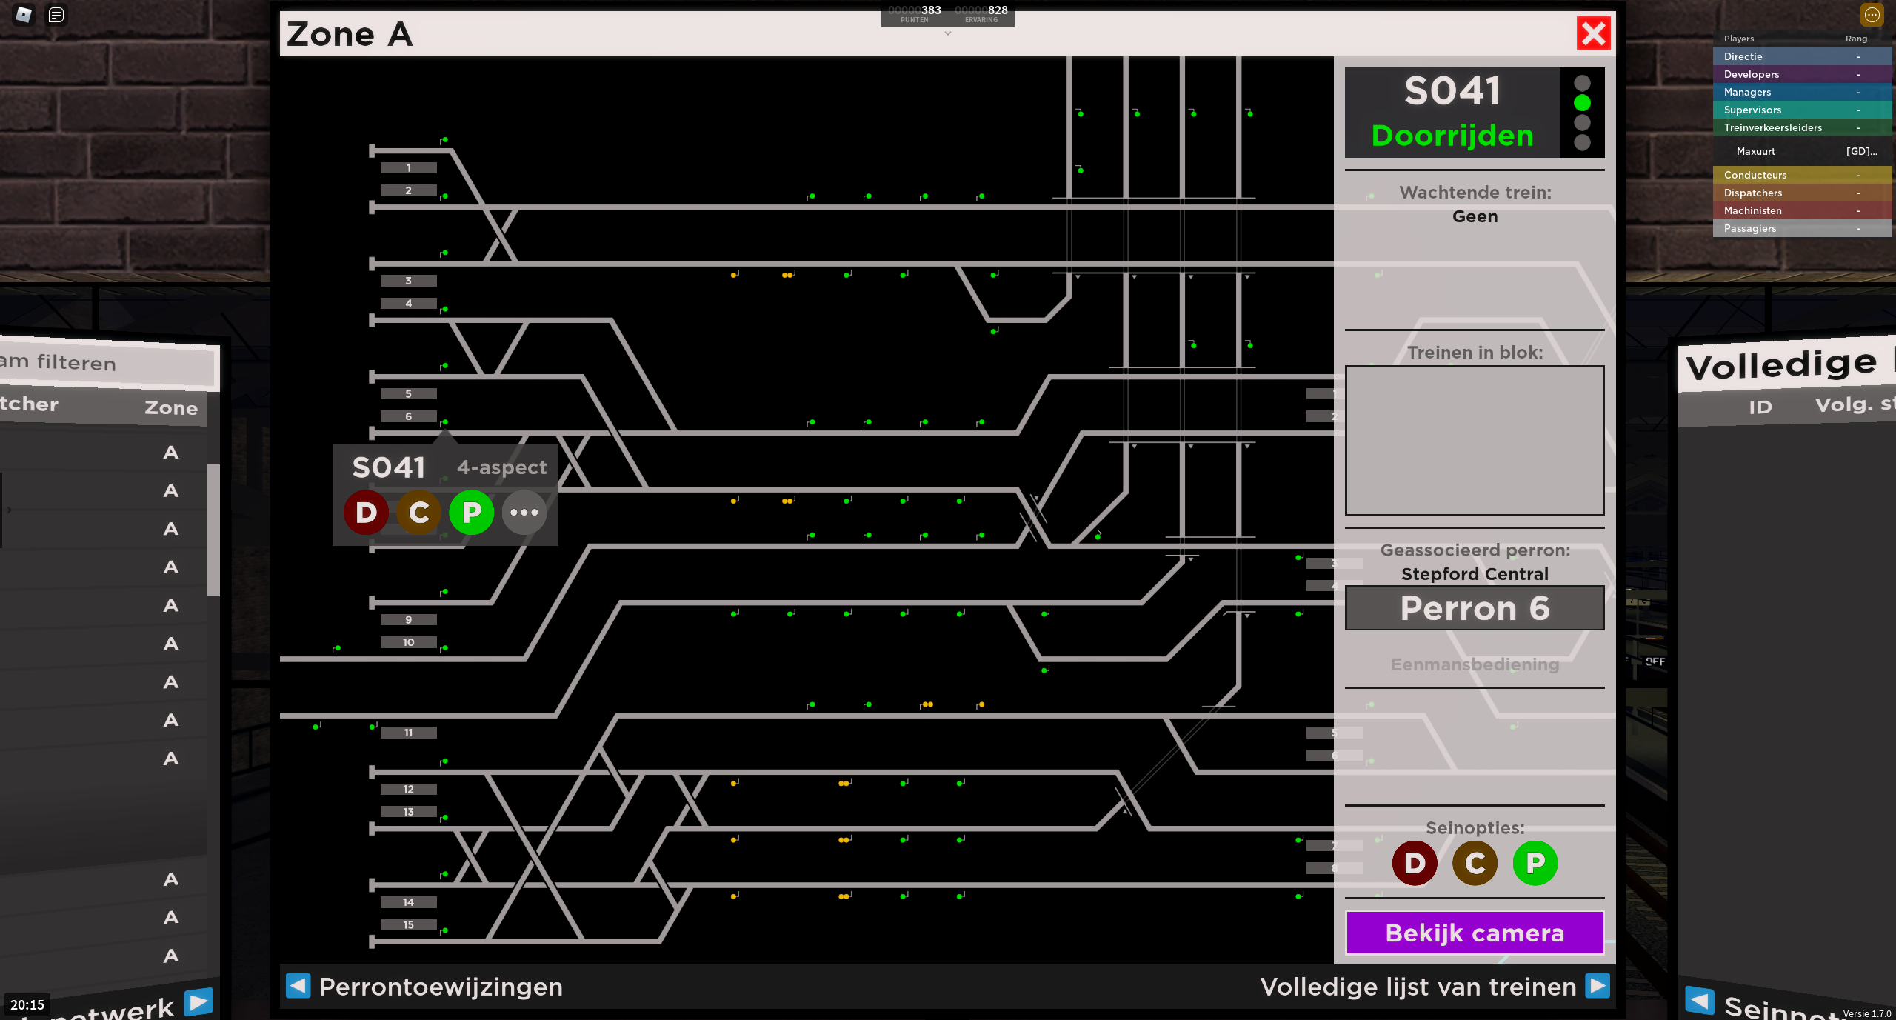Choose brown C under Seinopties
This screenshot has width=1896, height=1020.
pyautogui.click(x=1475, y=863)
